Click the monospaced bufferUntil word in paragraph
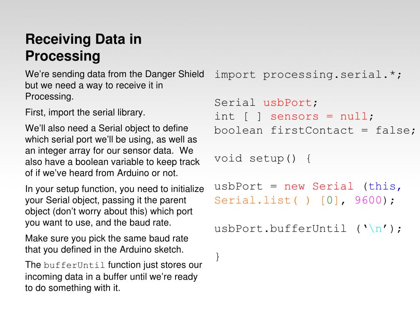Viewport: 420px width, 315px height. [x=74, y=265]
